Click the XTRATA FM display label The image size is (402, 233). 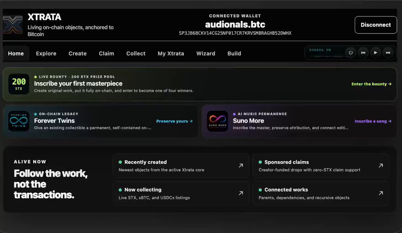click(x=320, y=50)
